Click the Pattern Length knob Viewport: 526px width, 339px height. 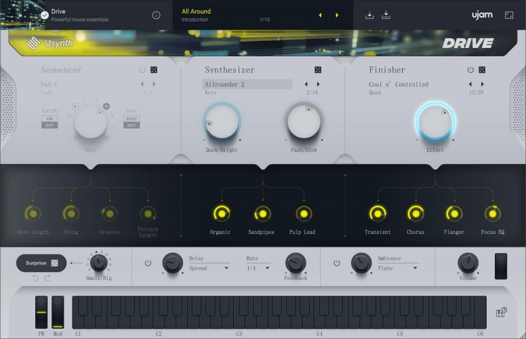(x=148, y=214)
